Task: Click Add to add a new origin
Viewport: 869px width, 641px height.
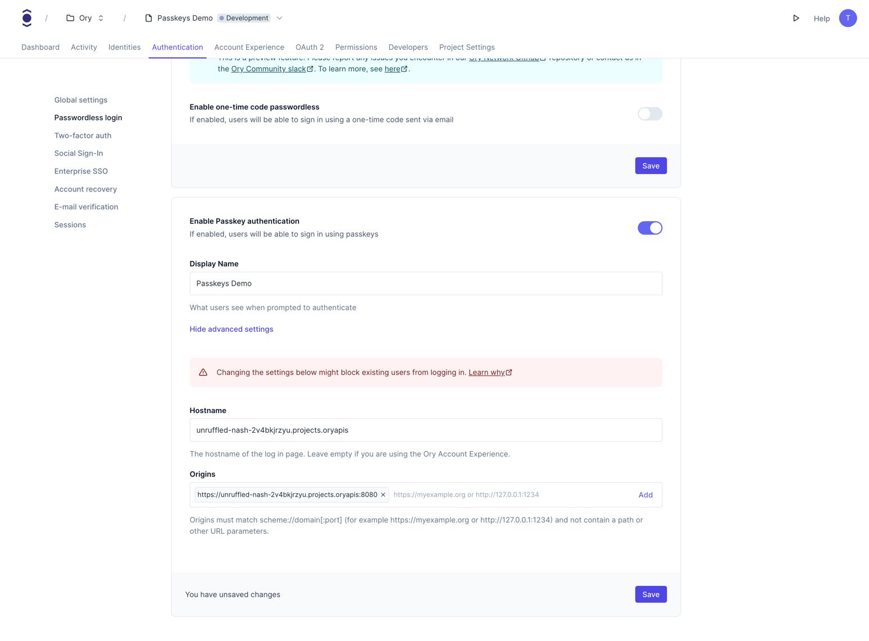Action: (645, 495)
